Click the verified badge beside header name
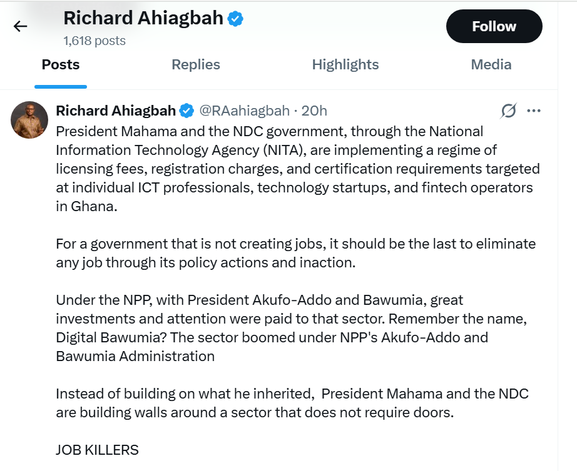This screenshot has width=577, height=471. pyautogui.click(x=235, y=18)
